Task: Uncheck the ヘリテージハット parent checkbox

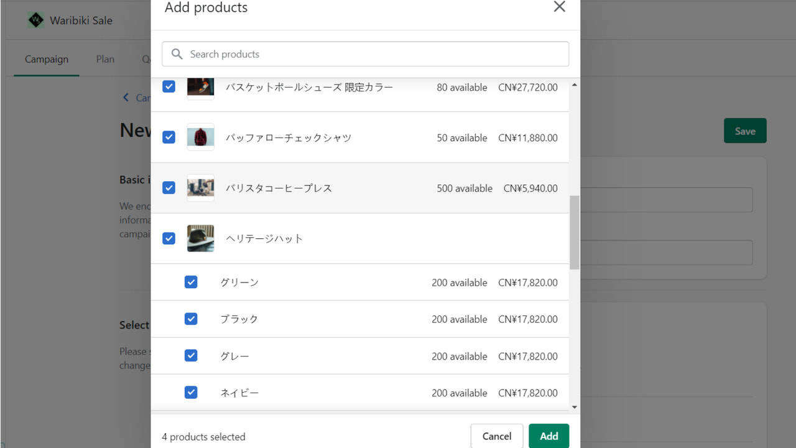Action: click(x=169, y=238)
